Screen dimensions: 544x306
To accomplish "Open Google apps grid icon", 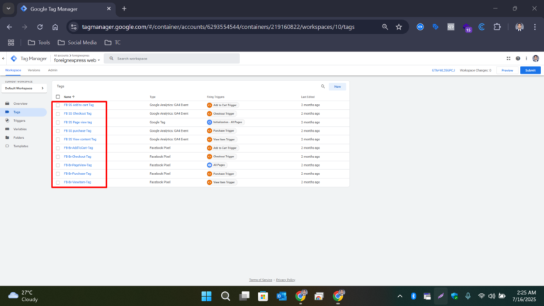I will [x=509, y=59].
